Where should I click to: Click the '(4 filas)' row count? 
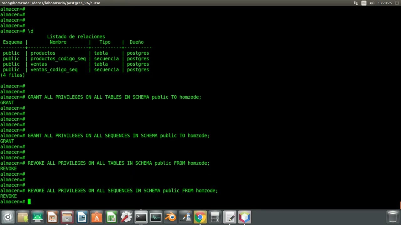[x=13, y=75]
